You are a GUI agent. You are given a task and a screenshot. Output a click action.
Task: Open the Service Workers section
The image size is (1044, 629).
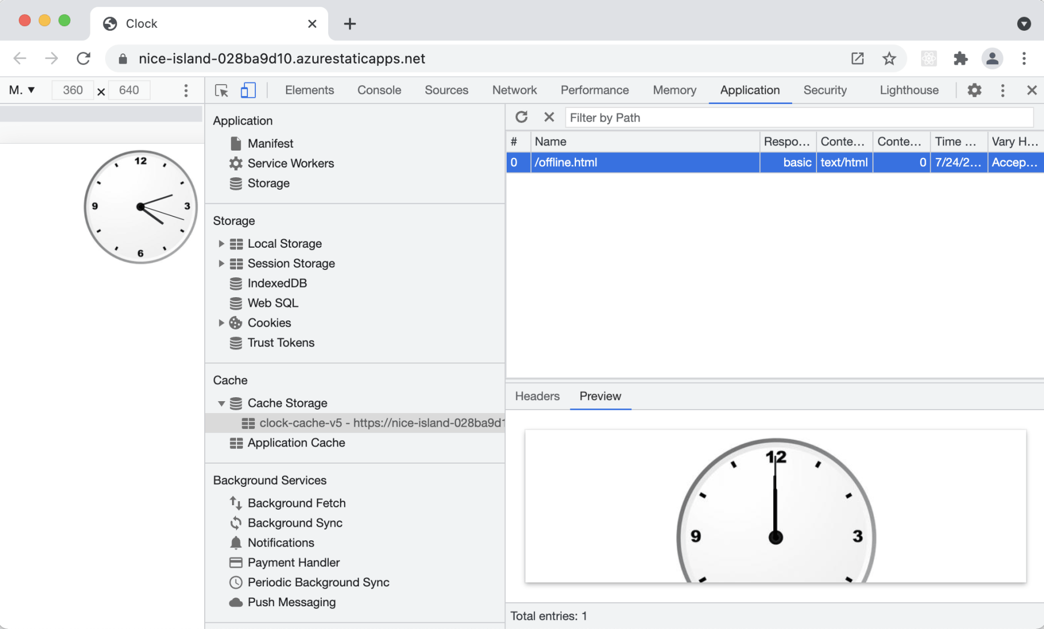(291, 164)
